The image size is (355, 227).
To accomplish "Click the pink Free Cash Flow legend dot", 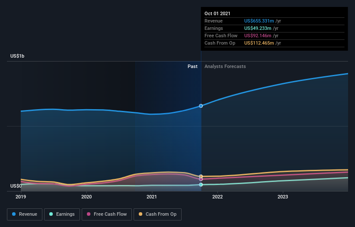I will (x=89, y=214).
